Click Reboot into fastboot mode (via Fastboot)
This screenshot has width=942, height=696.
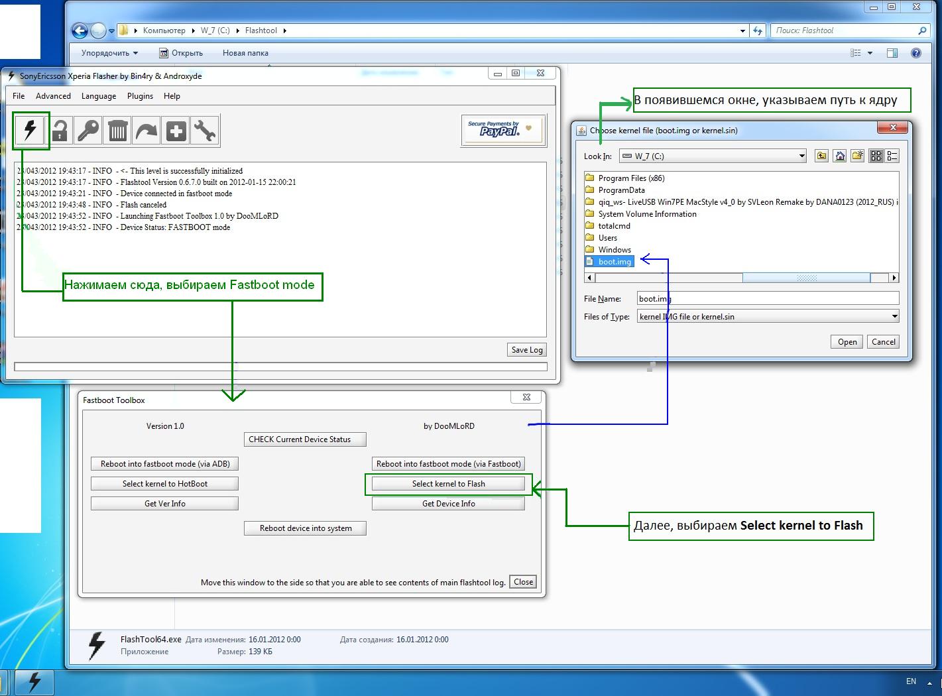(448, 464)
